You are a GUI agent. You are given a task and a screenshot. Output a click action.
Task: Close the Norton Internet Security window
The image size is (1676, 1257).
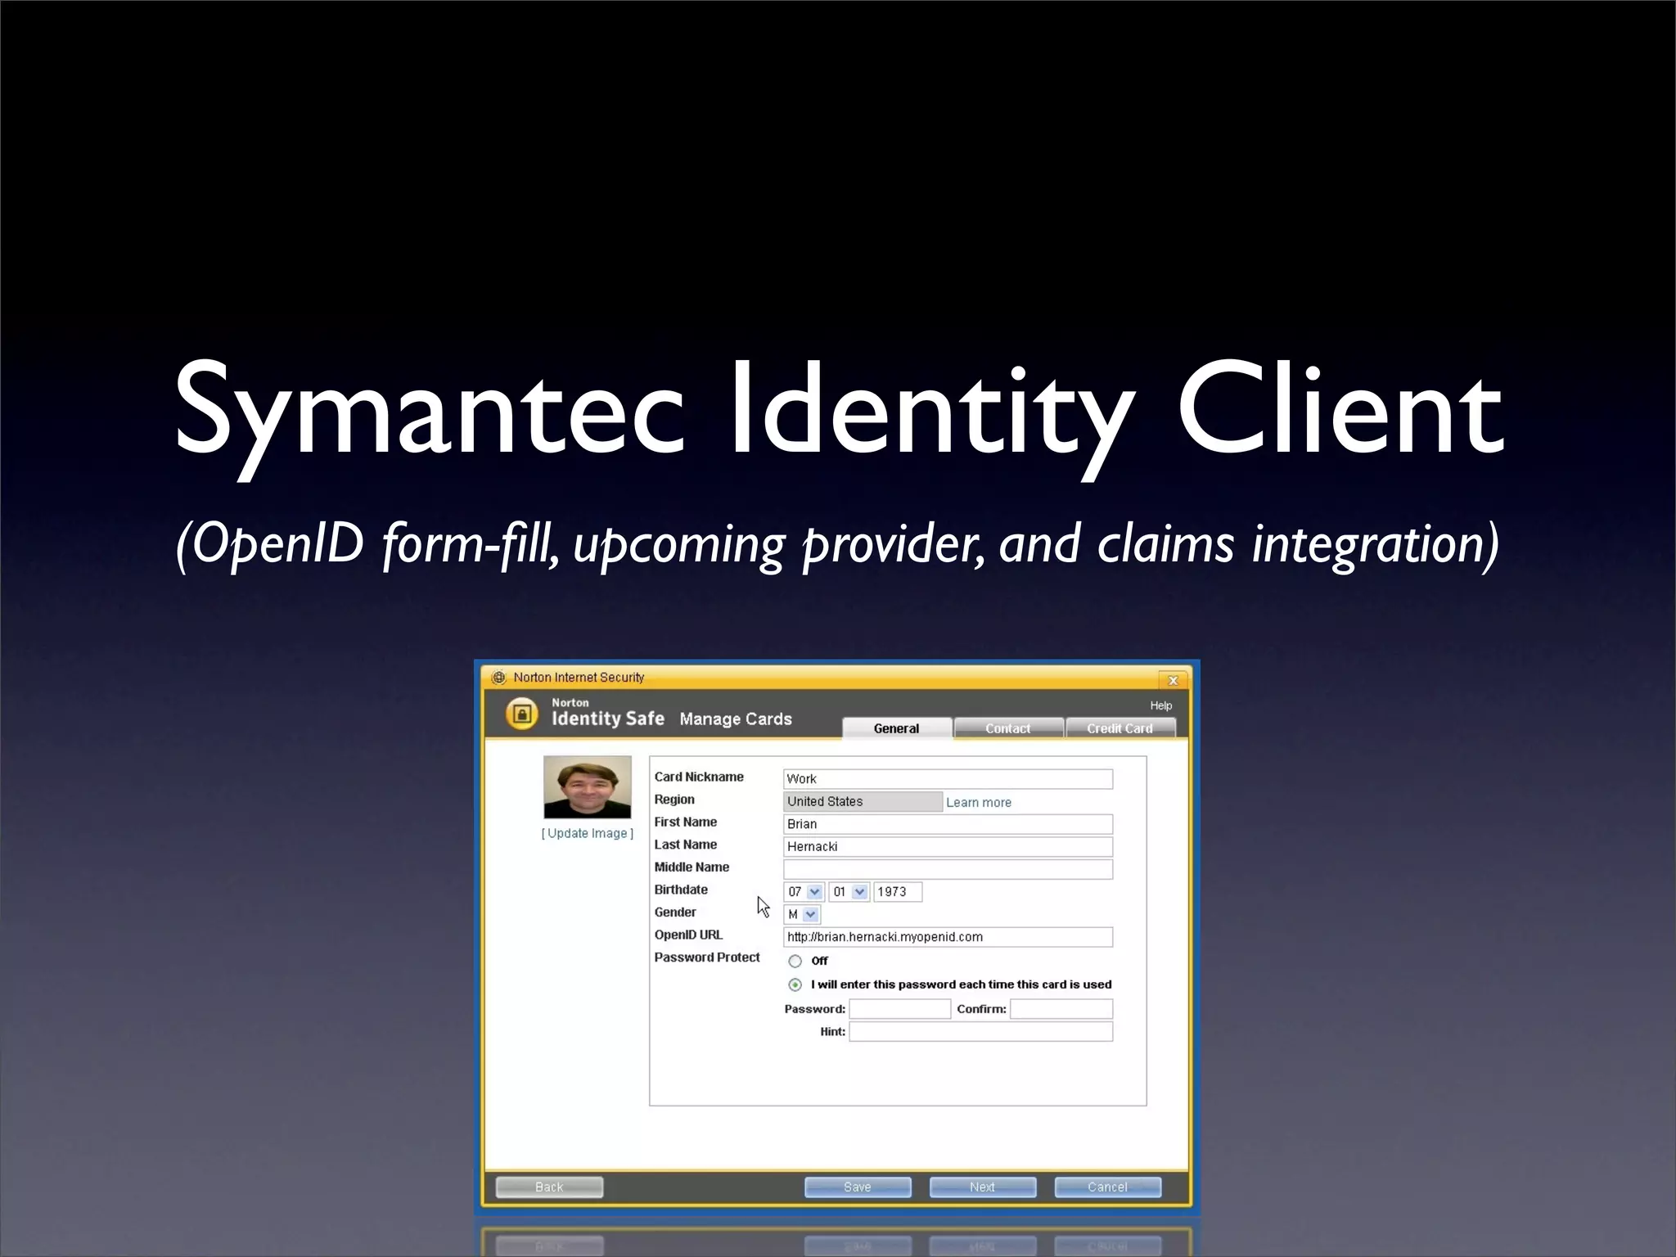coord(1173,680)
